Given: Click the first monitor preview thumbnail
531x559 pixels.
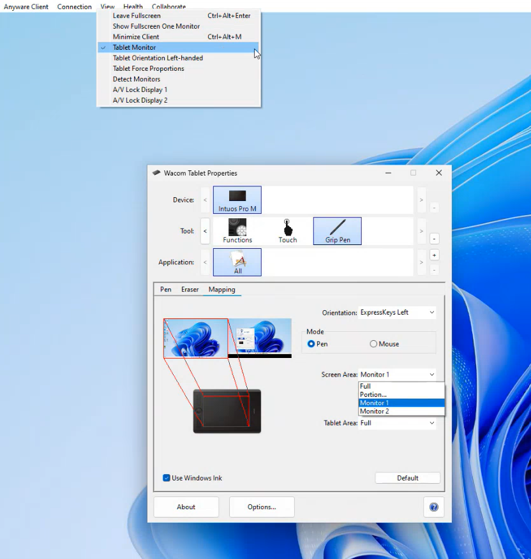Looking at the screenshot, I should click(195, 338).
